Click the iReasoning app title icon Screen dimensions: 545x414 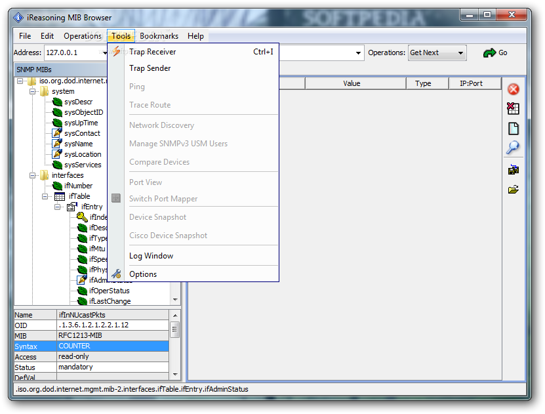[18, 17]
